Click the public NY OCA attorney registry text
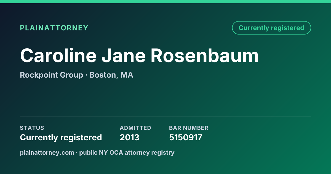This screenshot has height=174, width=331. 127,152
